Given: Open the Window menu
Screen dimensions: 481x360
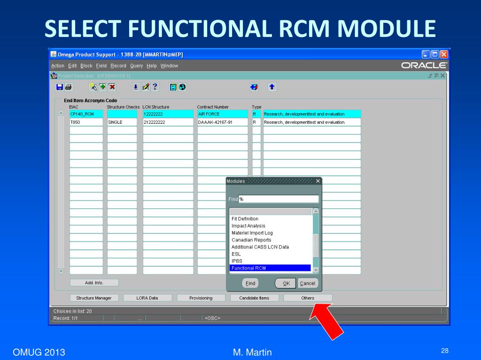Looking at the screenshot, I should [169, 66].
